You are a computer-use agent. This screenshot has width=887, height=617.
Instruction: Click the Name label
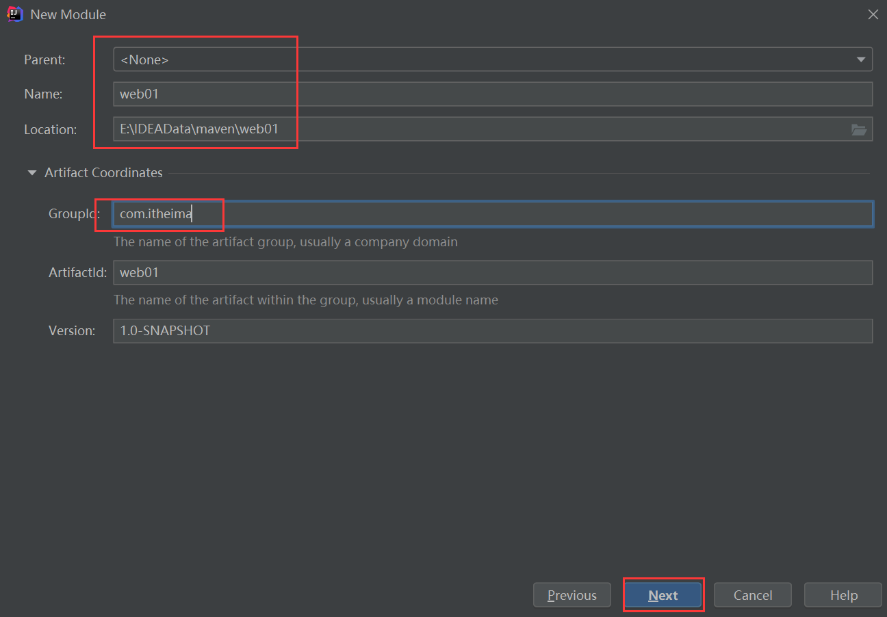[43, 94]
